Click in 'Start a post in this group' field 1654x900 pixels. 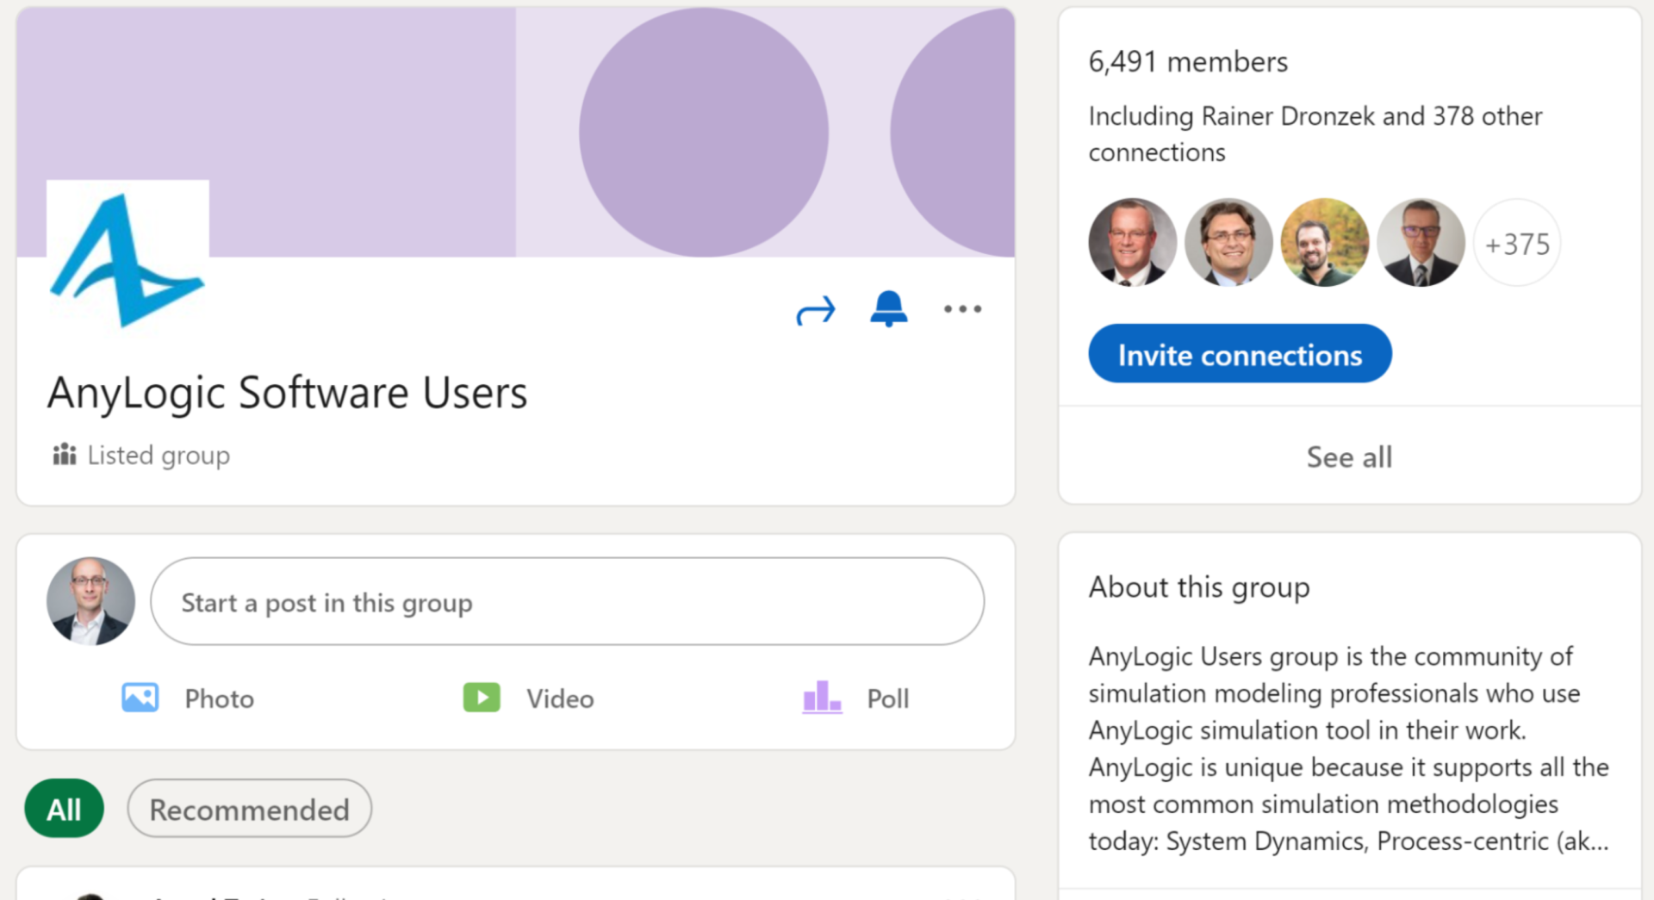(x=567, y=601)
